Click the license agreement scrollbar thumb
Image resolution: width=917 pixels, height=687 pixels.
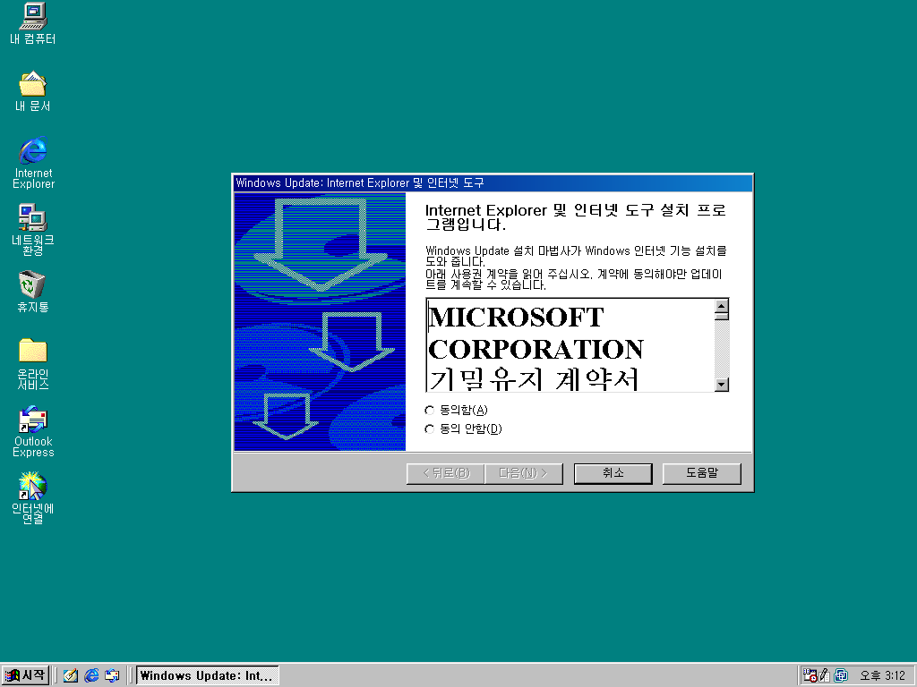pos(722,316)
